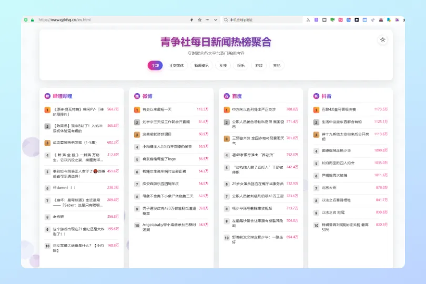Image resolution: width=426 pixels, height=284 pixels.
Task: Click the black square extension icon
Action: (x=357, y=20)
